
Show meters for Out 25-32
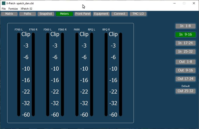(185, 91)
